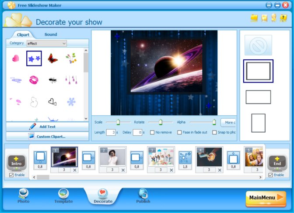This screenshot has width=294, height=213.
Task: Select slide 4 thumbnail in timeline
Action: coord(209,157)
